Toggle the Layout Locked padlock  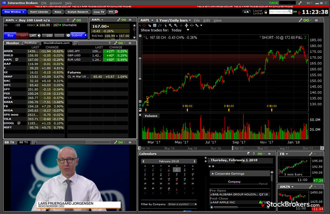coord(266,12)
